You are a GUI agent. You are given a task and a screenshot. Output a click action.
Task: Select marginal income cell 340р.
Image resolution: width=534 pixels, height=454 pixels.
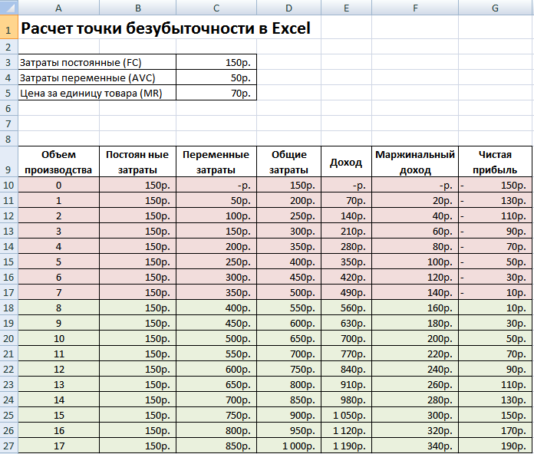pos(415,446)
